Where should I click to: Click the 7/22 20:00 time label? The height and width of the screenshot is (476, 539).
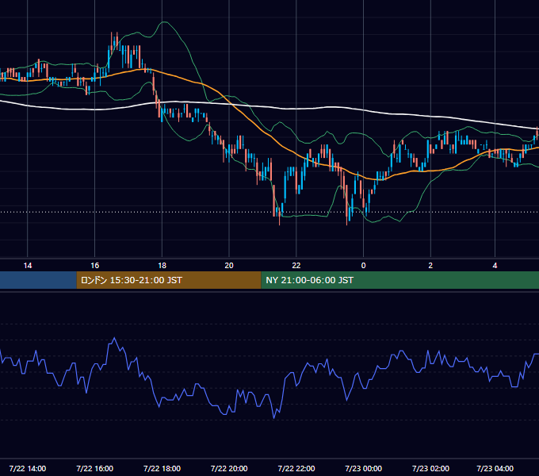[229, 468]
